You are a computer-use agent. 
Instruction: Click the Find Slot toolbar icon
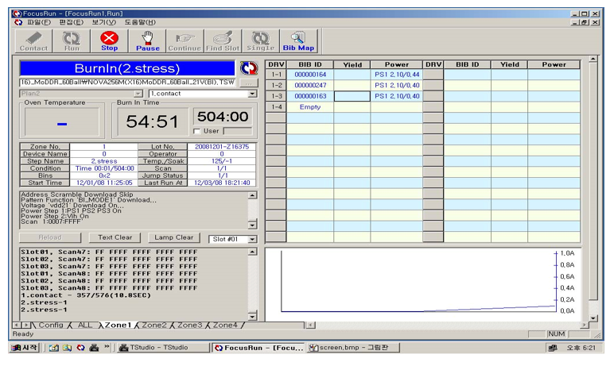pyautogui.click(x=223, y=41)
